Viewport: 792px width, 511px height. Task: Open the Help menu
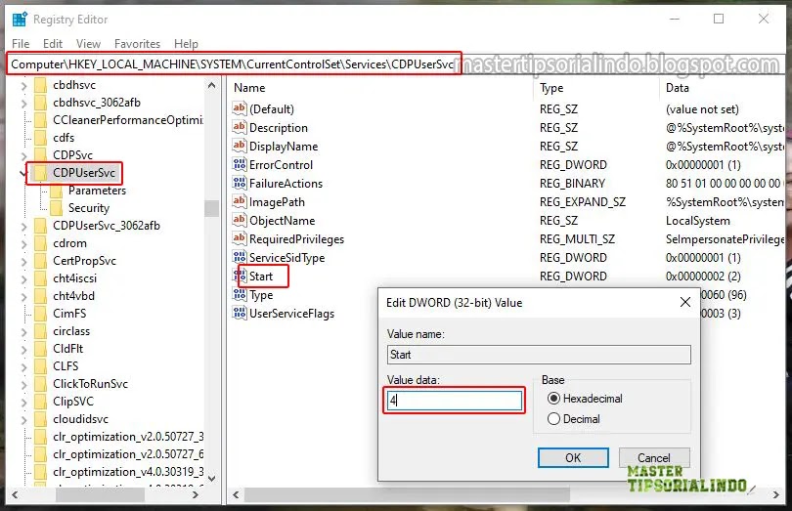(186, 44)
